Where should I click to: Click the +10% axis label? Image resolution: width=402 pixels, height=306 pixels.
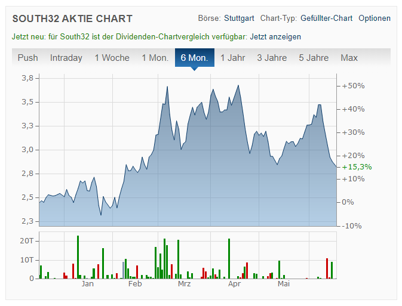353,179
